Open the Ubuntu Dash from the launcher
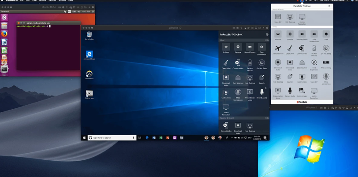 [x=4, y=17]
